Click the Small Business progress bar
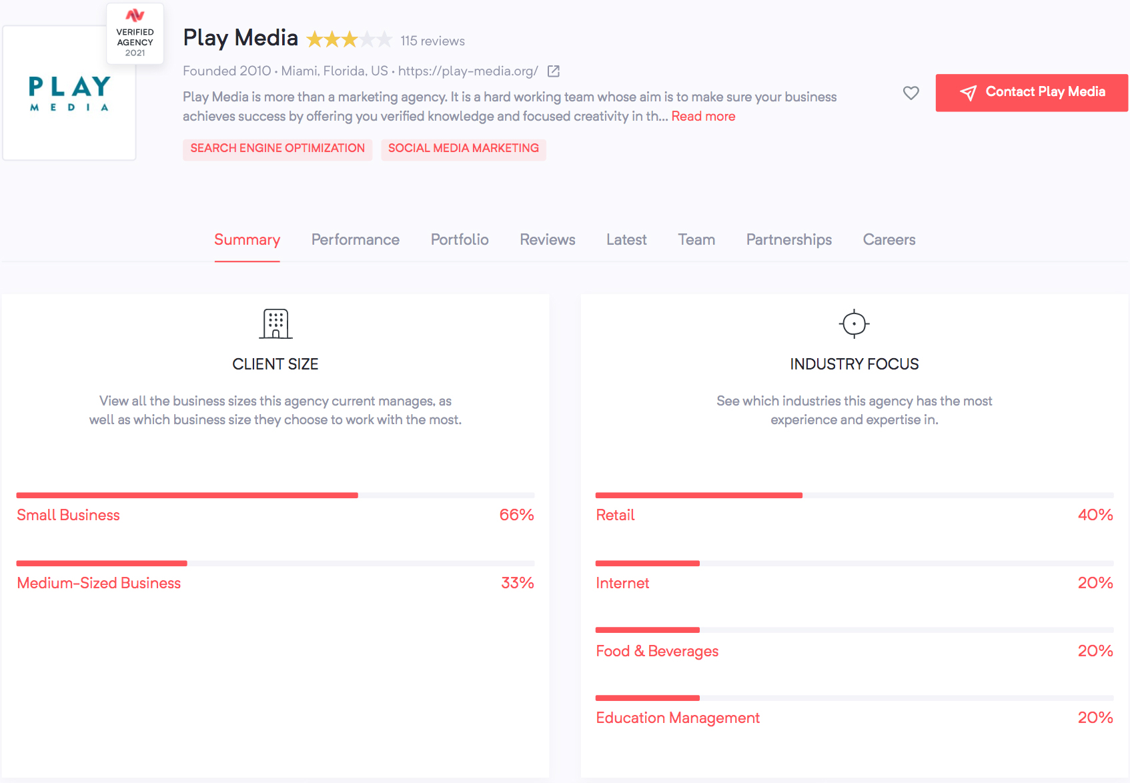The width and height of the screenshot is (1130, 783). 275,496
